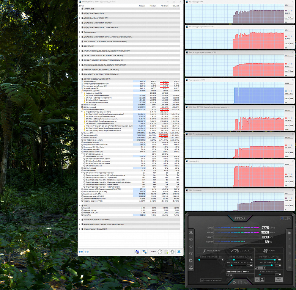Image resolution: width=296 pixels, height=290 pixels.
Task: Toggle Afterburner temp priority lightning icon
Action: (265, 268)
